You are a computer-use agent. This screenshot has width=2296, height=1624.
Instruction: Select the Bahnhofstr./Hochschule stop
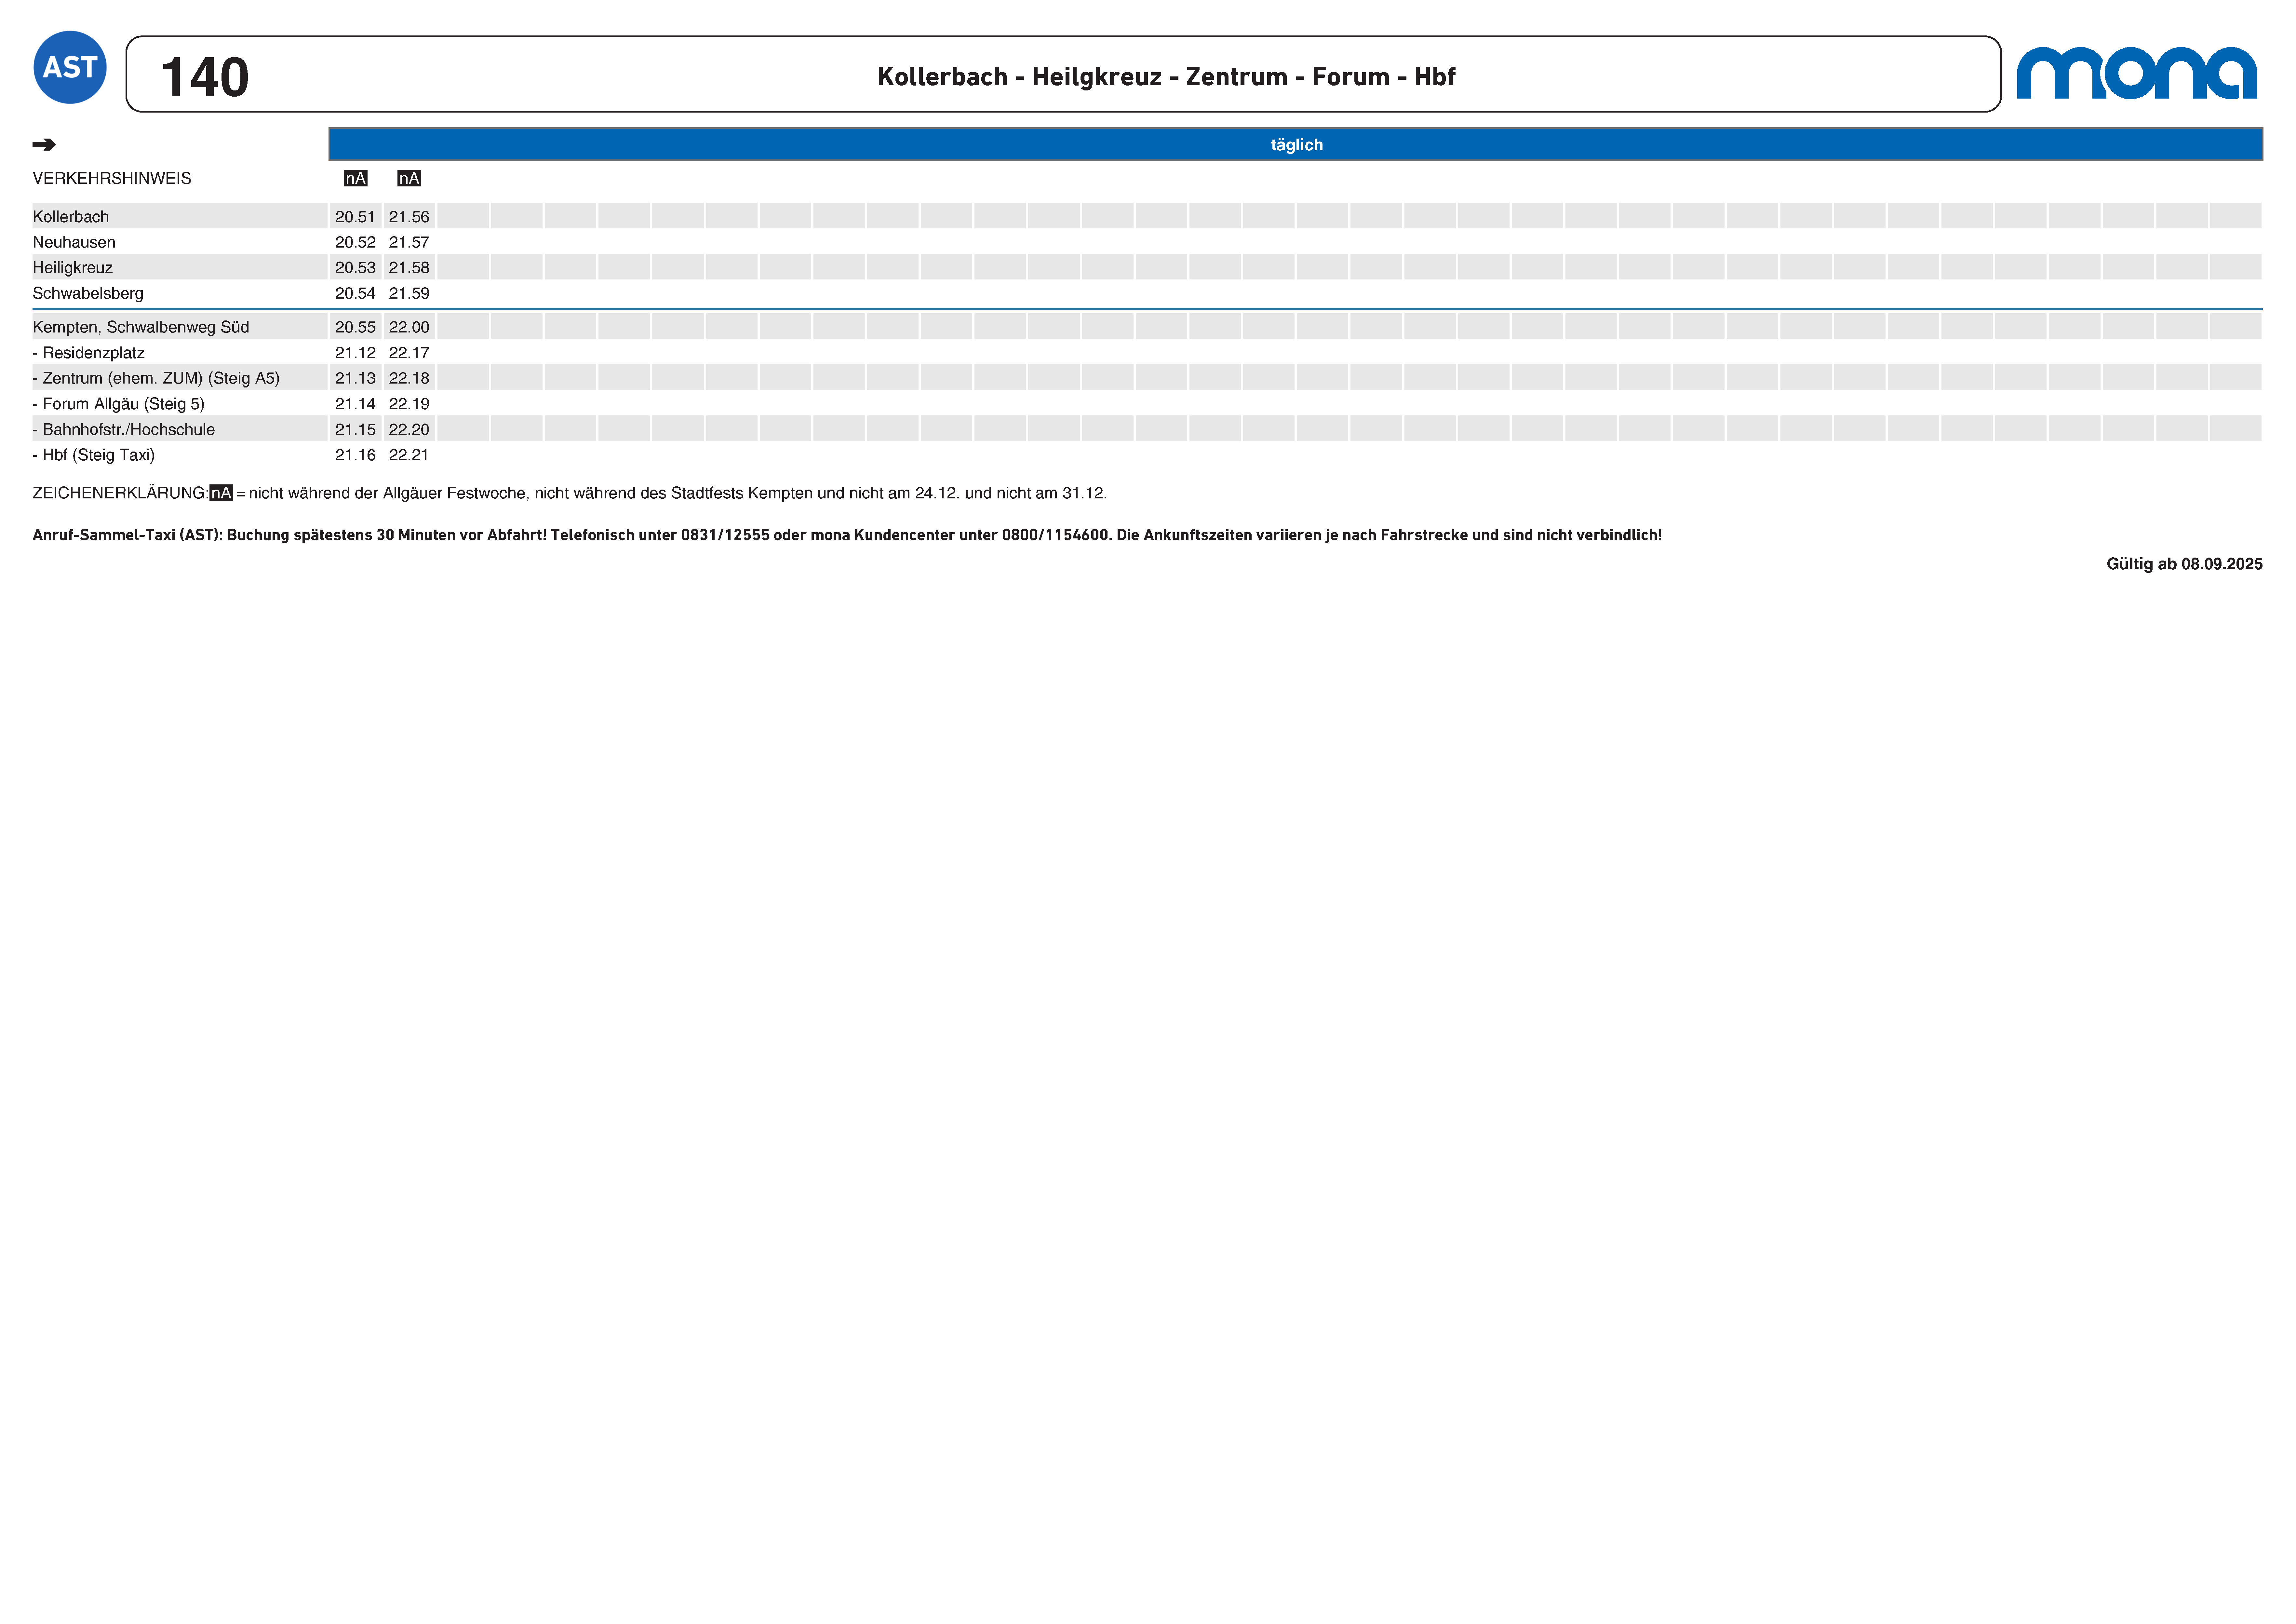click(124, 430)
